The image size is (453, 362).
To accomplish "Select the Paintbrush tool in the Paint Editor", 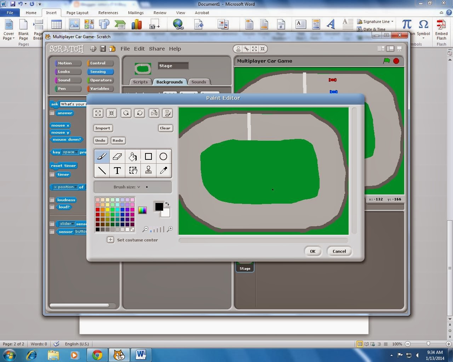I will (x=102, y=156).
